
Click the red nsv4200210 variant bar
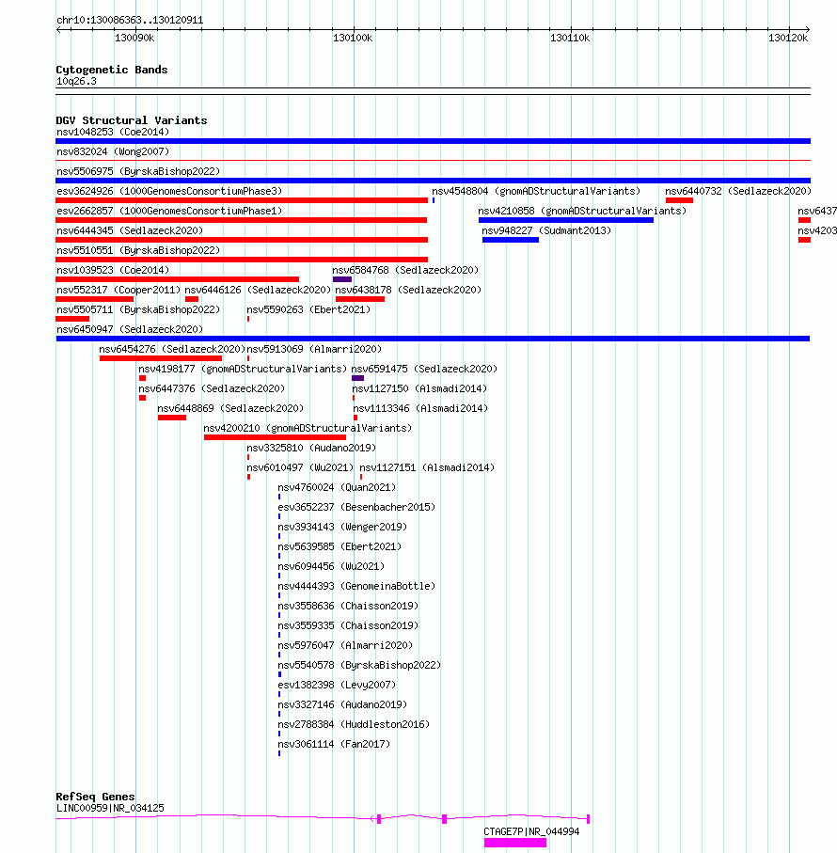click(275, 437)
